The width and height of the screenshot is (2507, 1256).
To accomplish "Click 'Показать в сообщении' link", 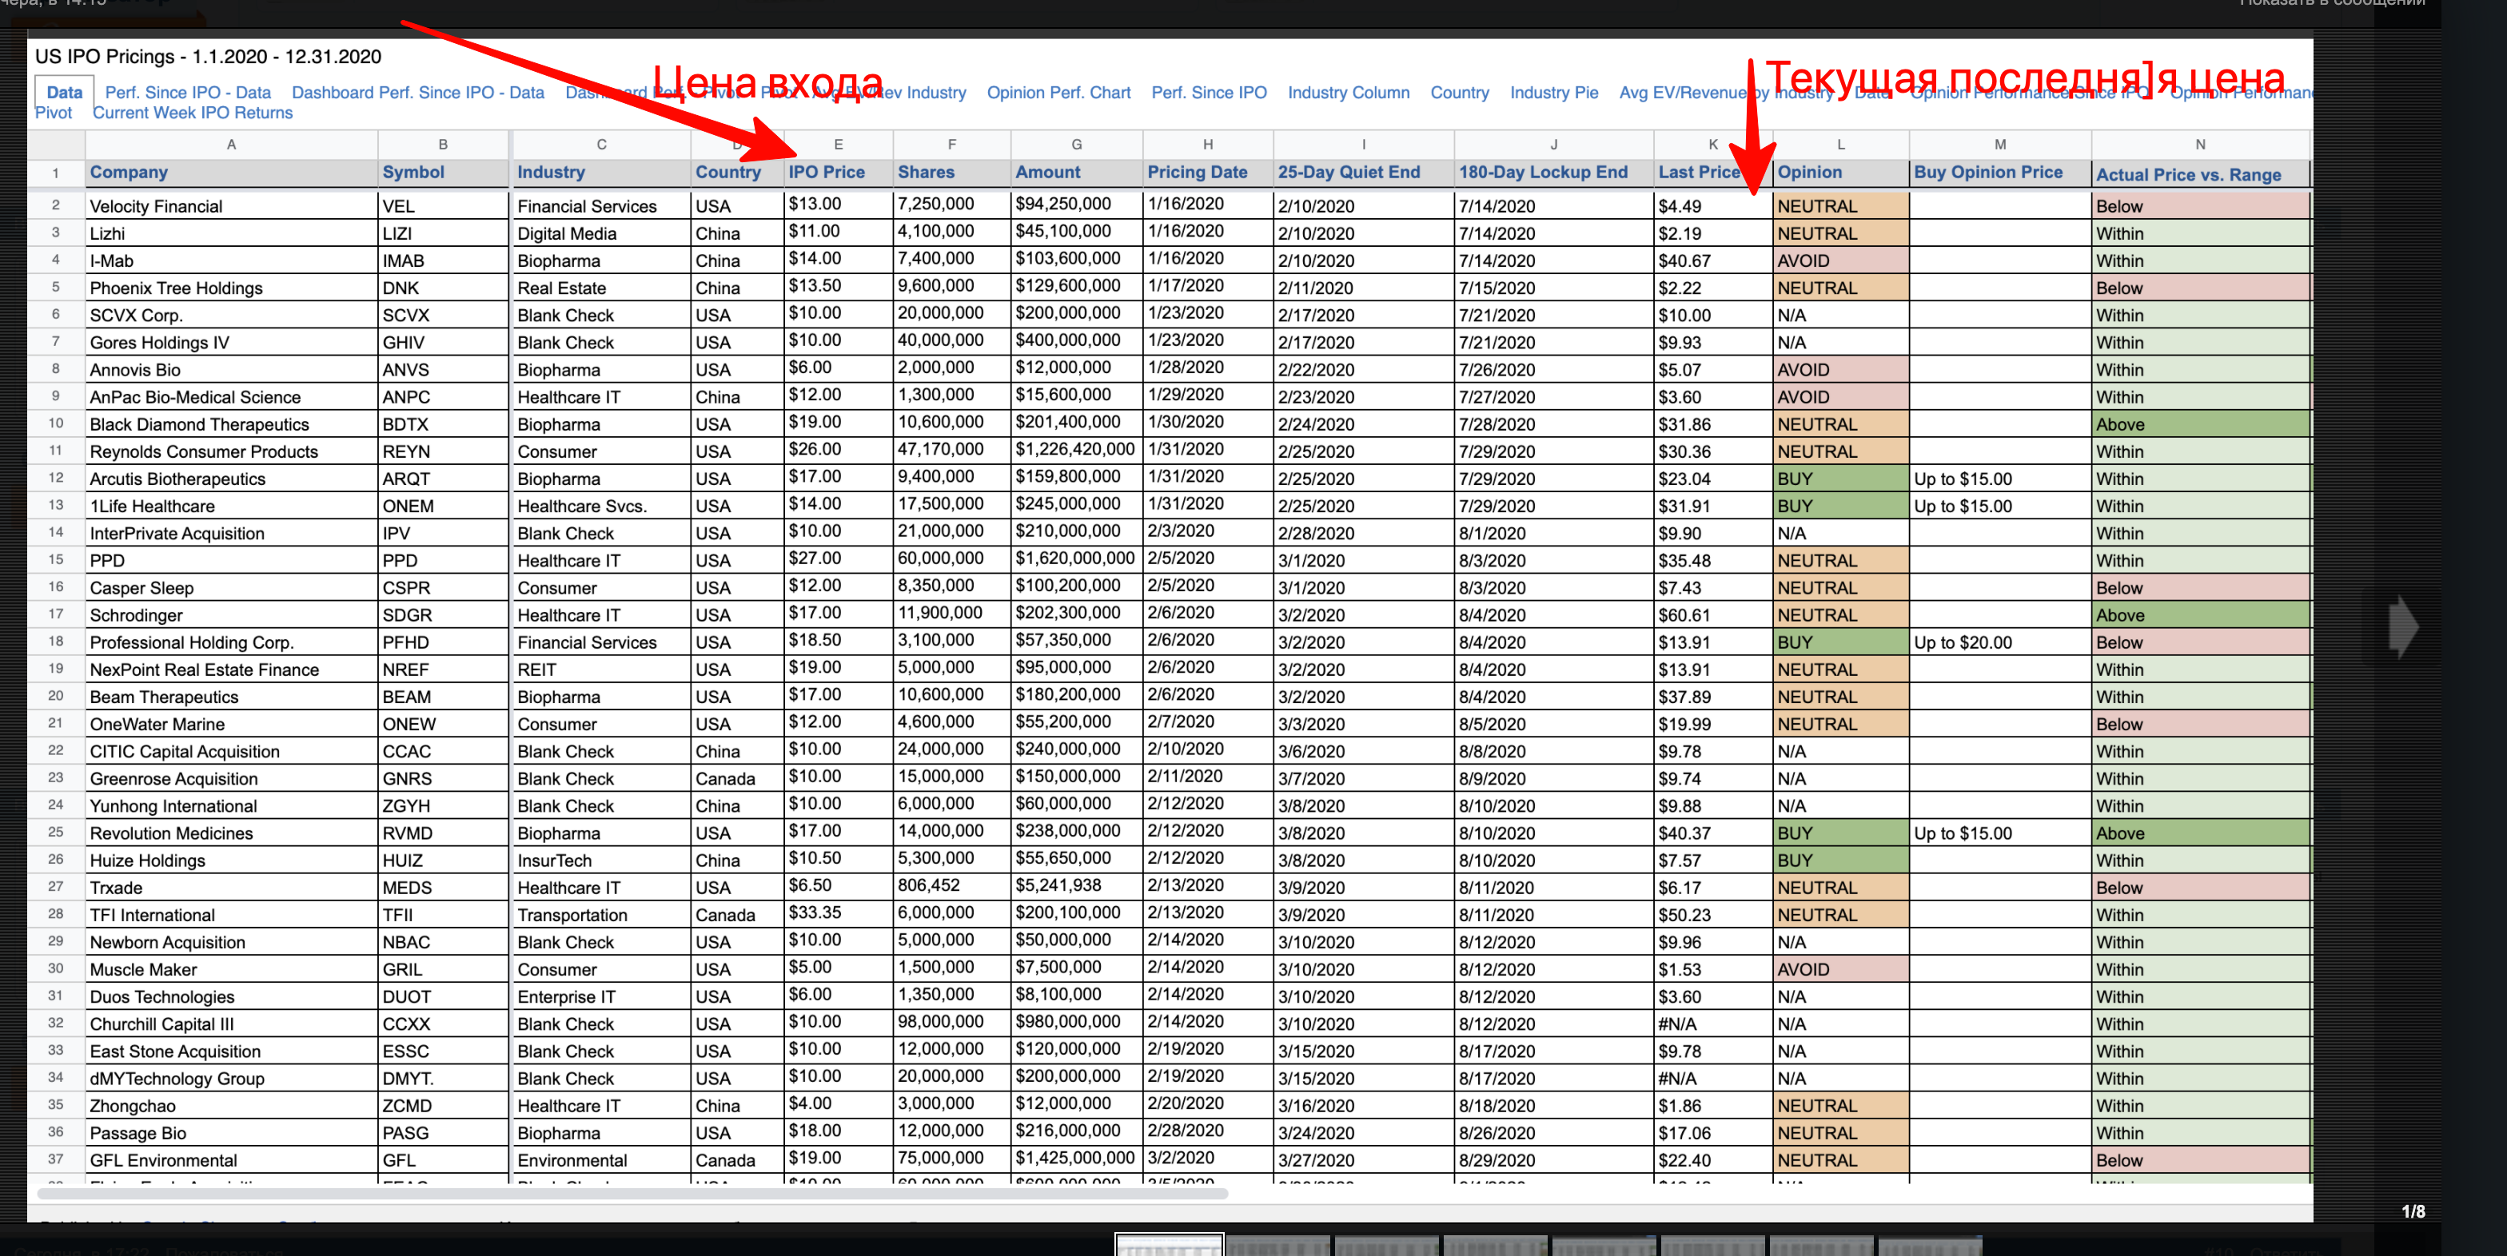I will click(x=2332, y=4).
